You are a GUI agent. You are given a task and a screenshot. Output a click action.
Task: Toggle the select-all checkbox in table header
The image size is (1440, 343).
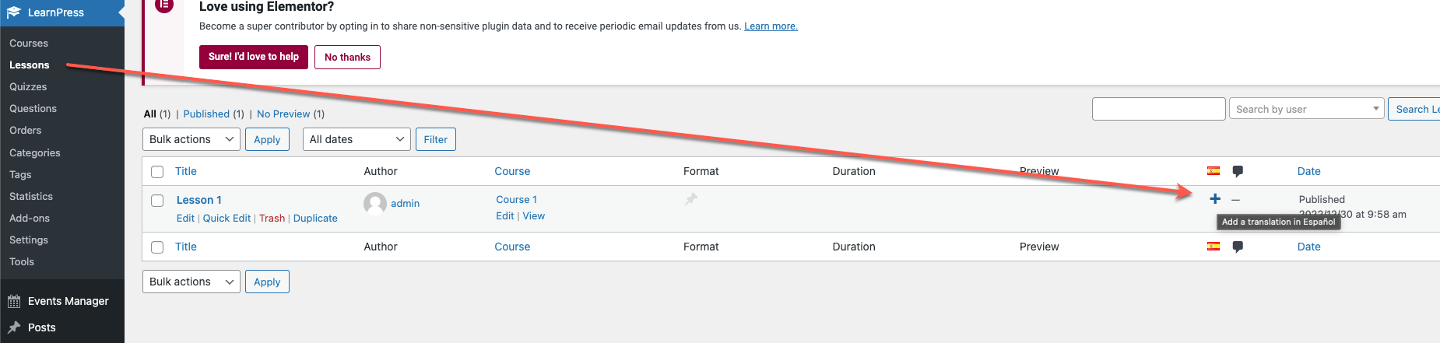click(157, 172)
